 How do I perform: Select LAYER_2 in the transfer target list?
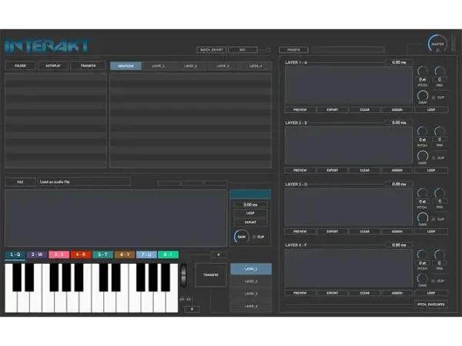pos(251,281)
